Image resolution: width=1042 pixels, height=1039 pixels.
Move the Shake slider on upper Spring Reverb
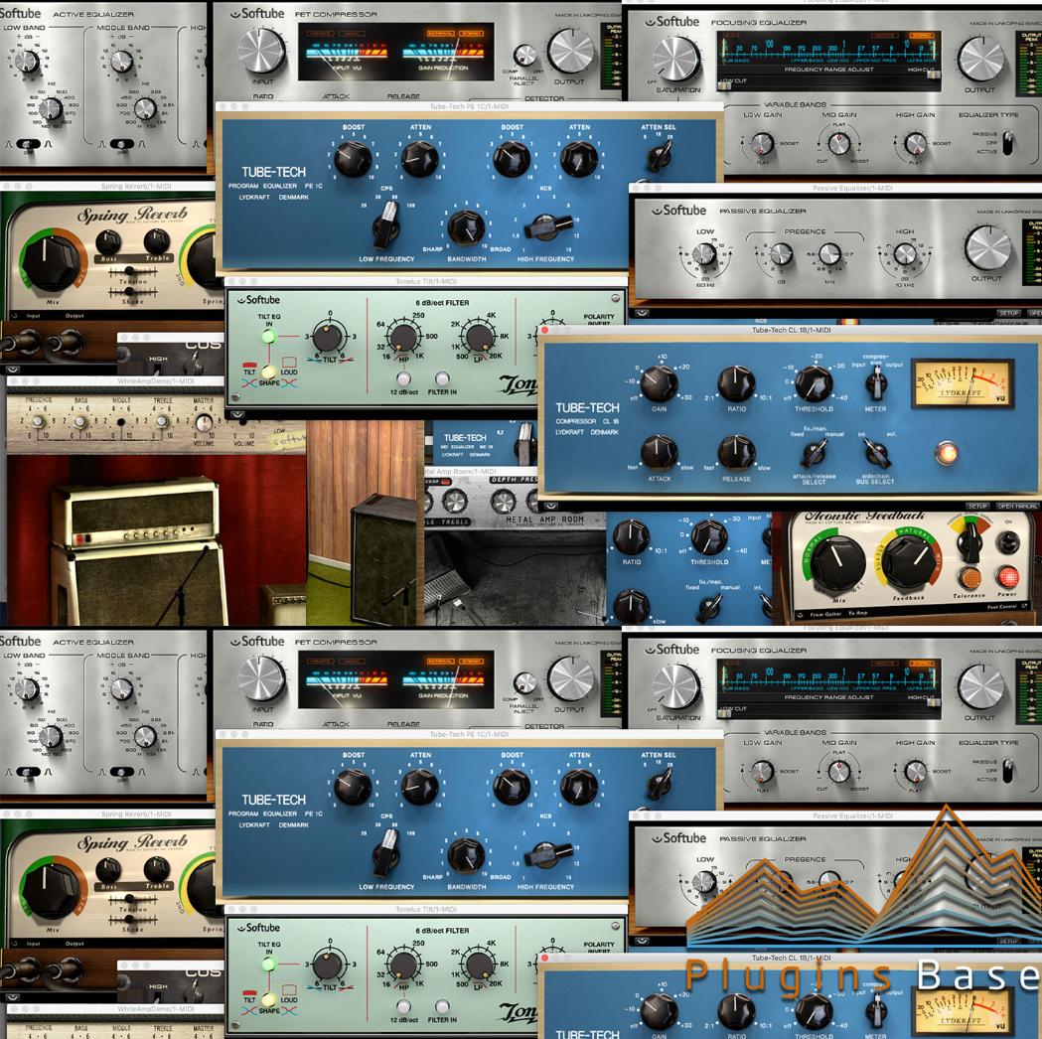click(x=132, y=292)
